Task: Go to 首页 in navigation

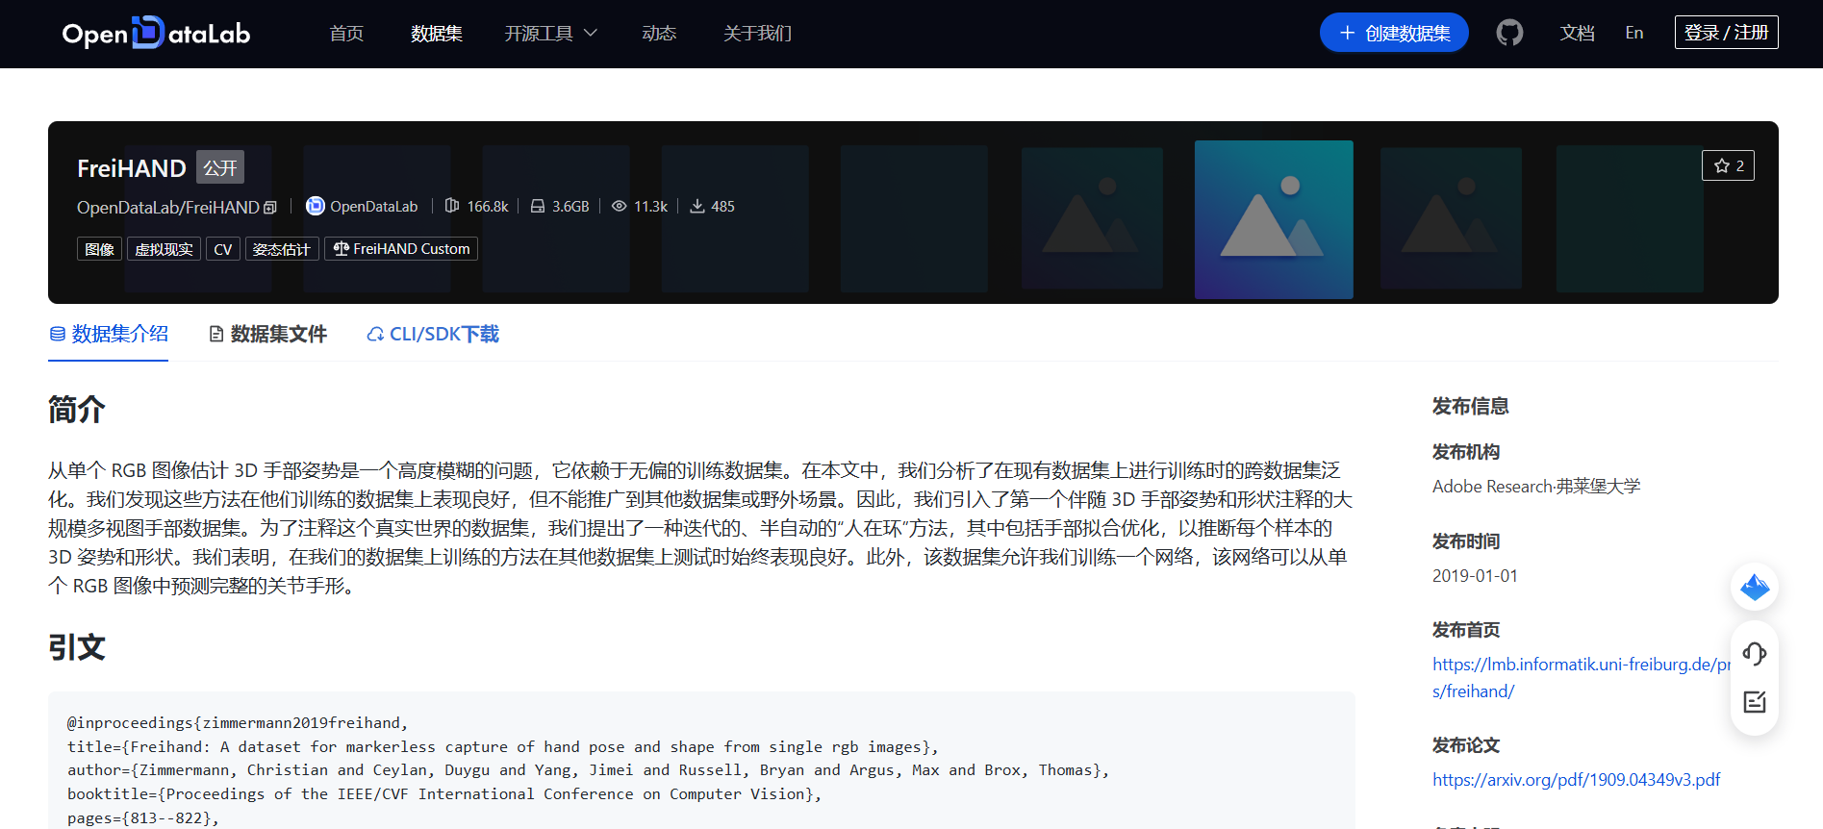Action: [x=346, y=34]
